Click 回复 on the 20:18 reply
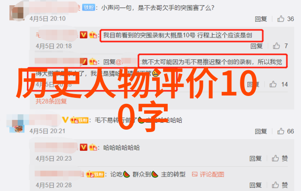301x191 pixels. point(256,46)
